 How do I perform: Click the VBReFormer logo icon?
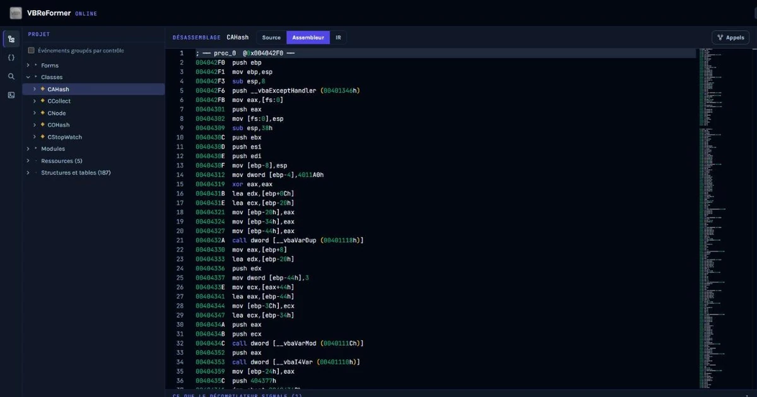tap(16, 13)
